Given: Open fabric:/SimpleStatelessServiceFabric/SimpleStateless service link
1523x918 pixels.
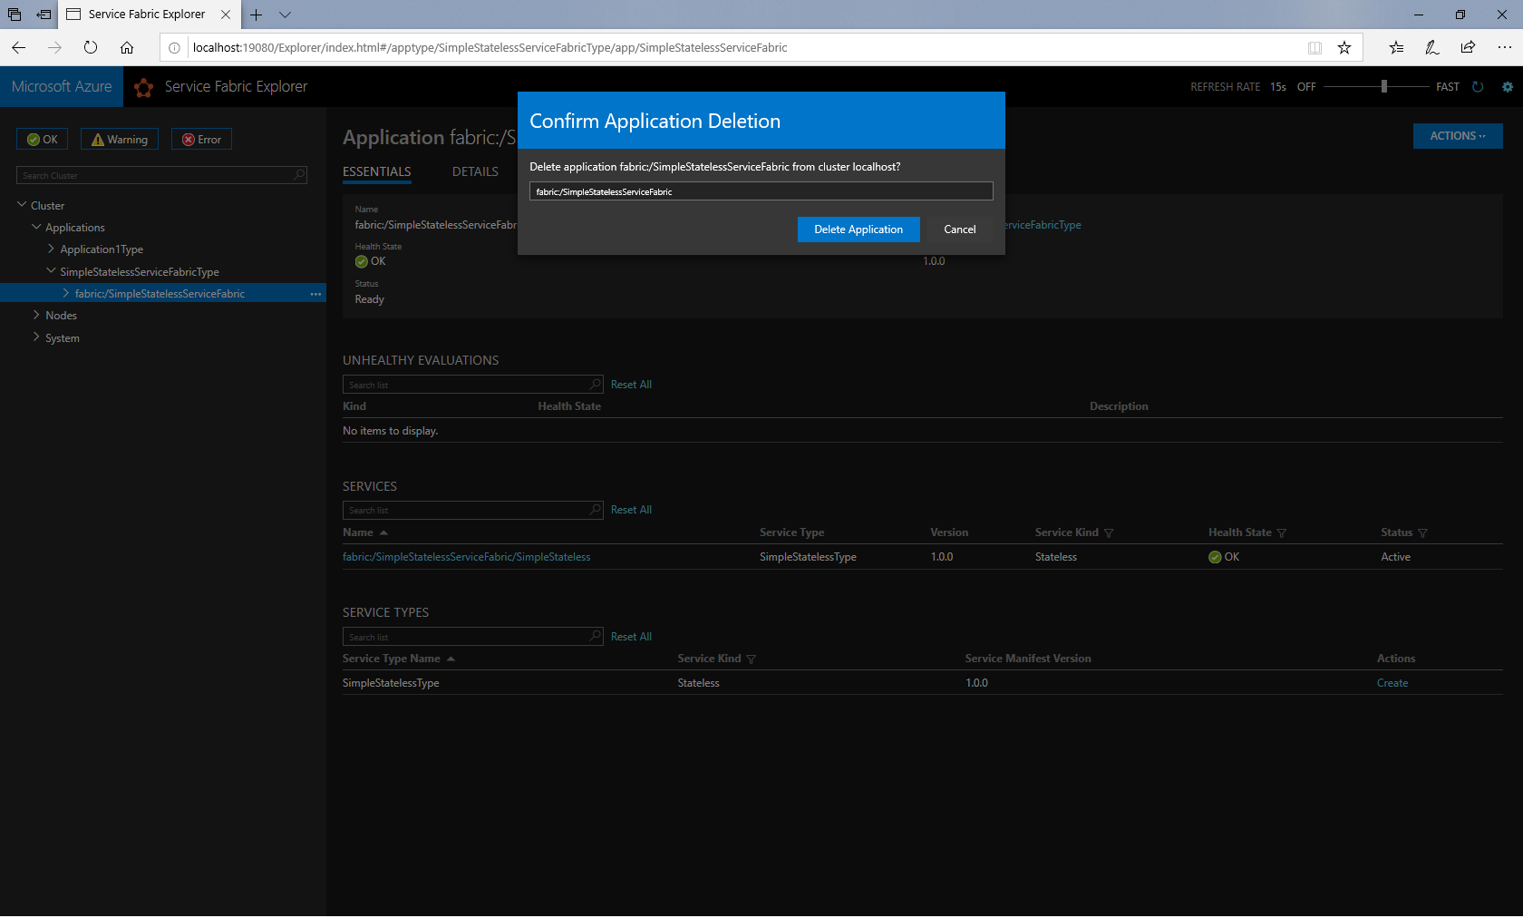Looking at the screenshot, I should point(466,557).
